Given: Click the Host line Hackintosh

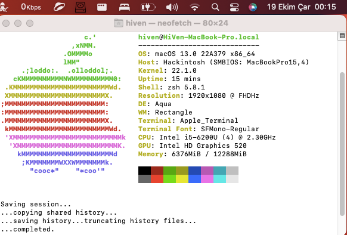Looking at the screenshot, I should pyautogui.click(x=224, y=62).
